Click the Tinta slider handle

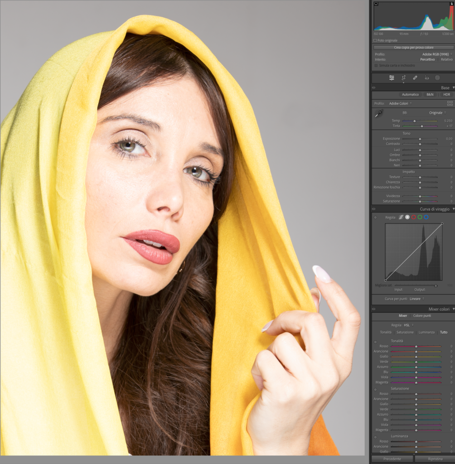click(422, 126)
